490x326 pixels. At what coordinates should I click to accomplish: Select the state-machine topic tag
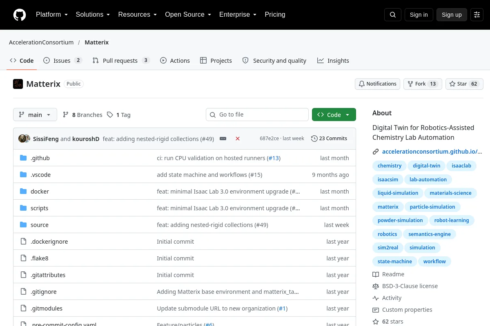point(395,262)
